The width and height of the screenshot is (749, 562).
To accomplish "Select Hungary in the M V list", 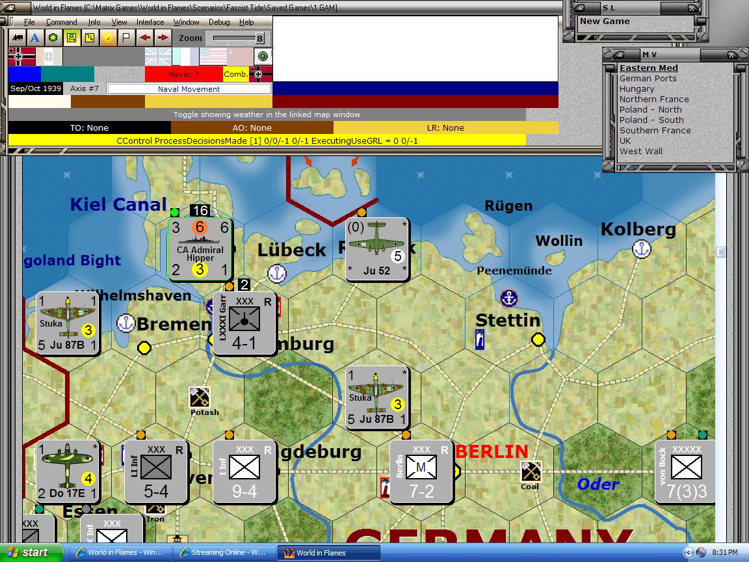I will click(x=637, y=89).
